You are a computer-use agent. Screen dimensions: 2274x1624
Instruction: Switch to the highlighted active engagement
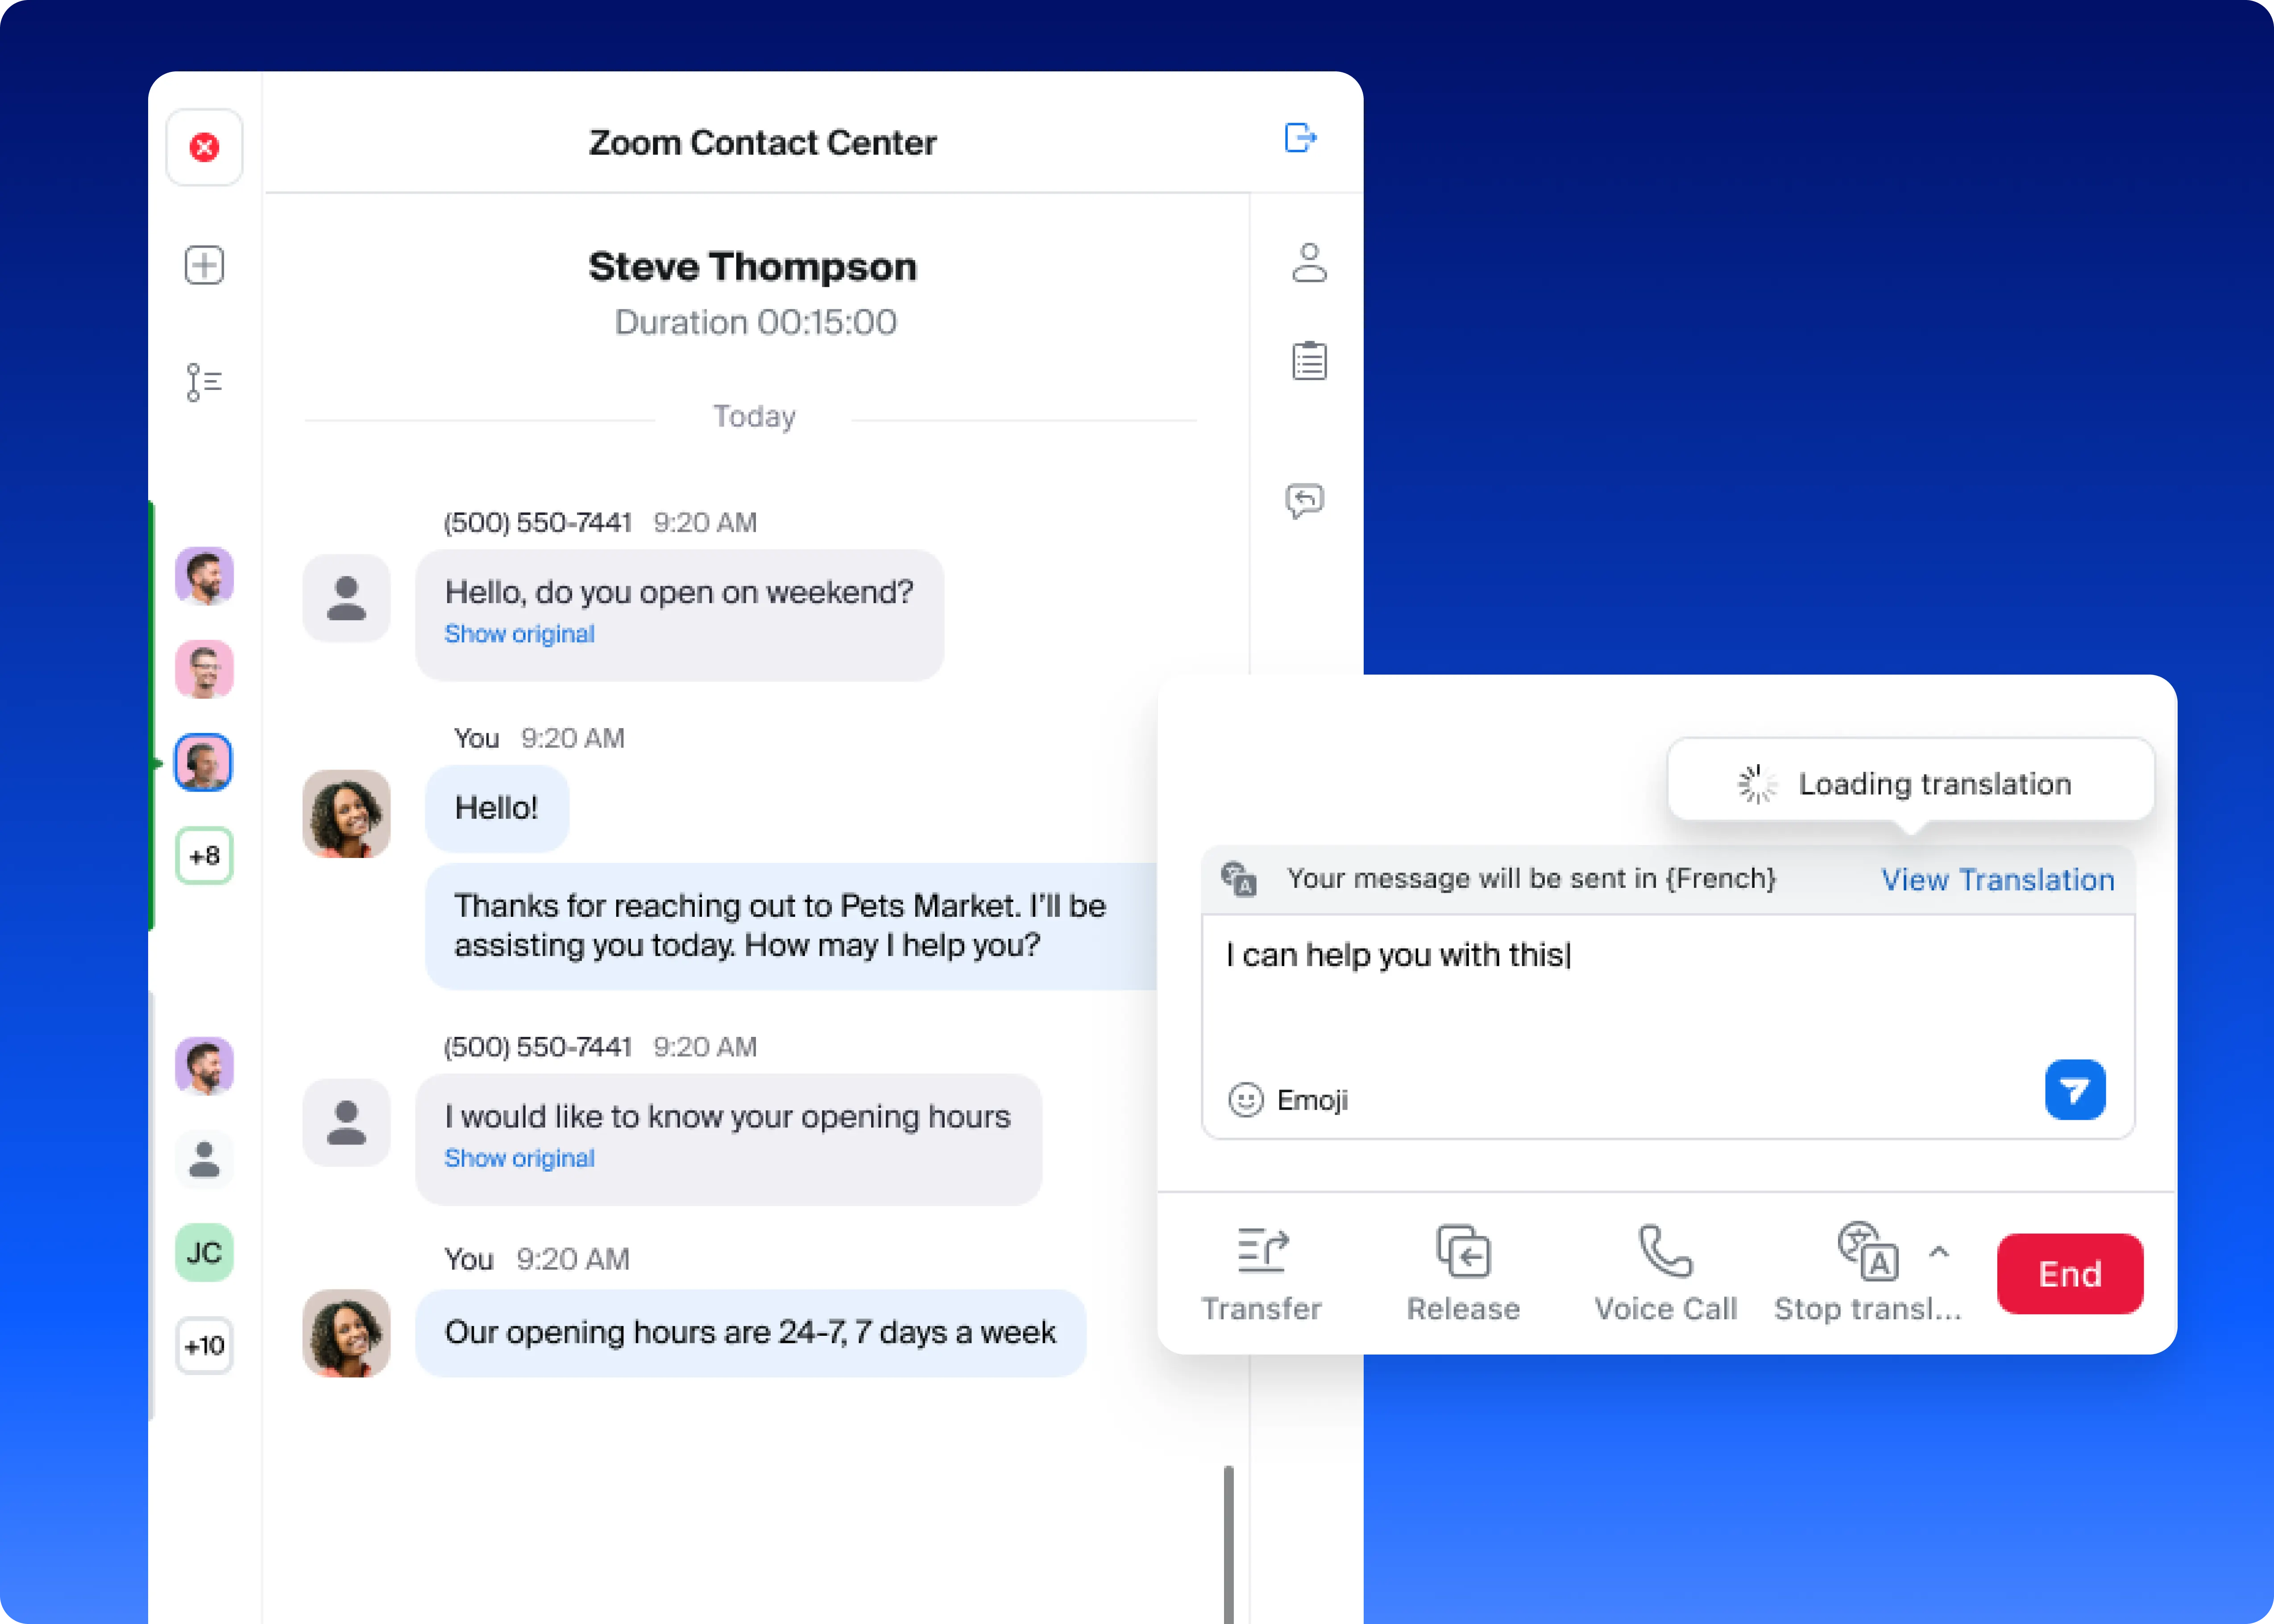(x=203, y=762)
